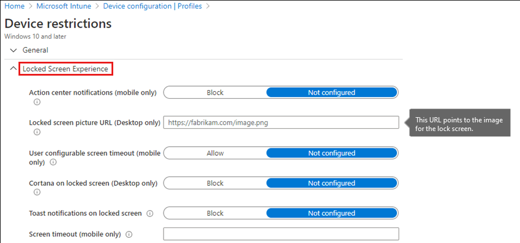Click info icon under Cortana on locked screen
Screen dimensions: 520x243
37,193
